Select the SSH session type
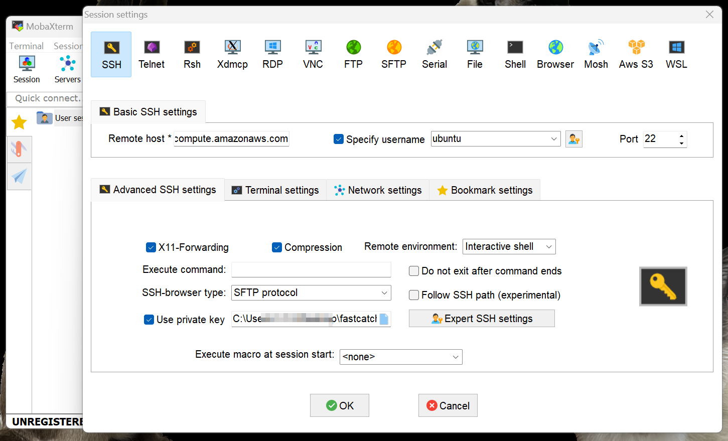 (x=111, y=54)
